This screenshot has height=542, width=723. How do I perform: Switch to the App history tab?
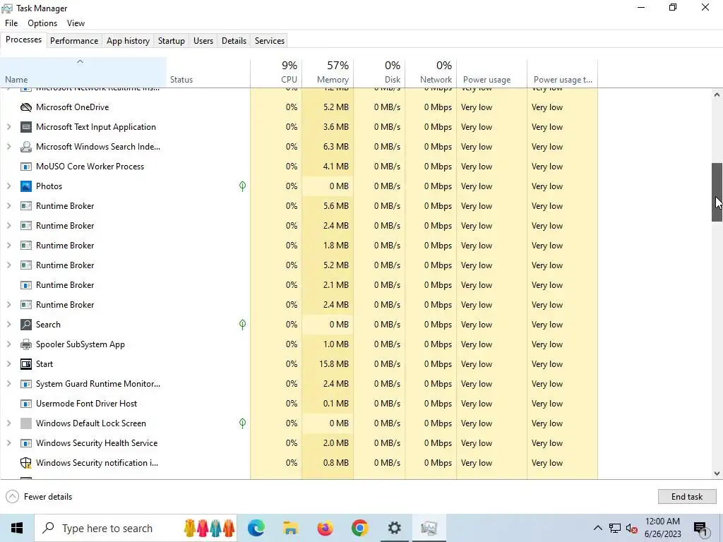pos(129,40)
